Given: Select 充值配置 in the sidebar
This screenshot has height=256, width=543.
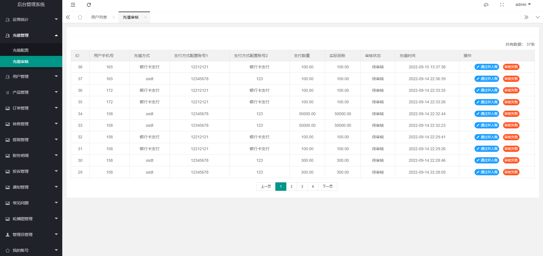Looking at the screenshot, I should pyautogui.click(x=21, y=50).
